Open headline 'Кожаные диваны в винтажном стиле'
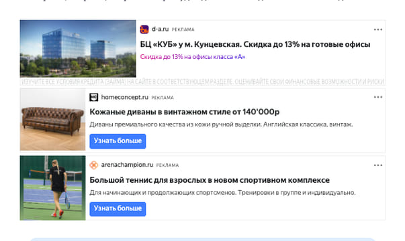 coord(185,112)
